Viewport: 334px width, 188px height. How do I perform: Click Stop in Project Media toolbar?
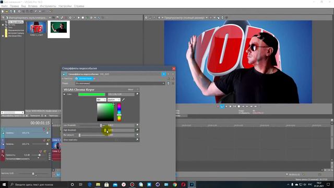point(82,18)
